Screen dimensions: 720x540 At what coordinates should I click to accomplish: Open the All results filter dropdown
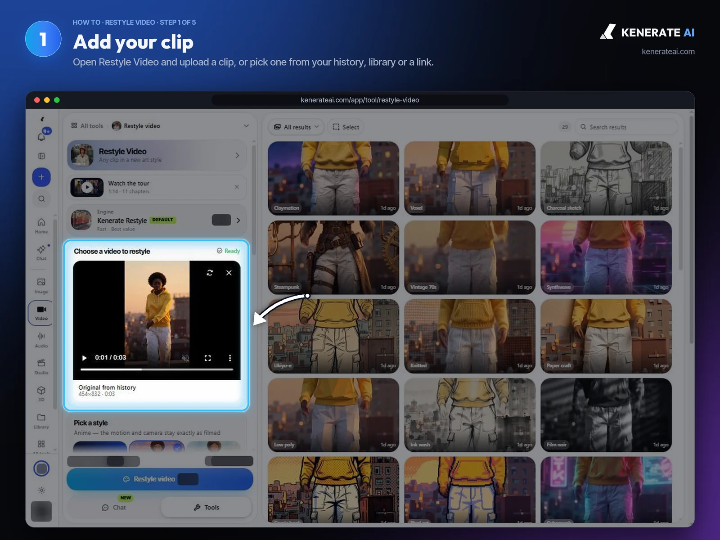click(x=297, y=127)
